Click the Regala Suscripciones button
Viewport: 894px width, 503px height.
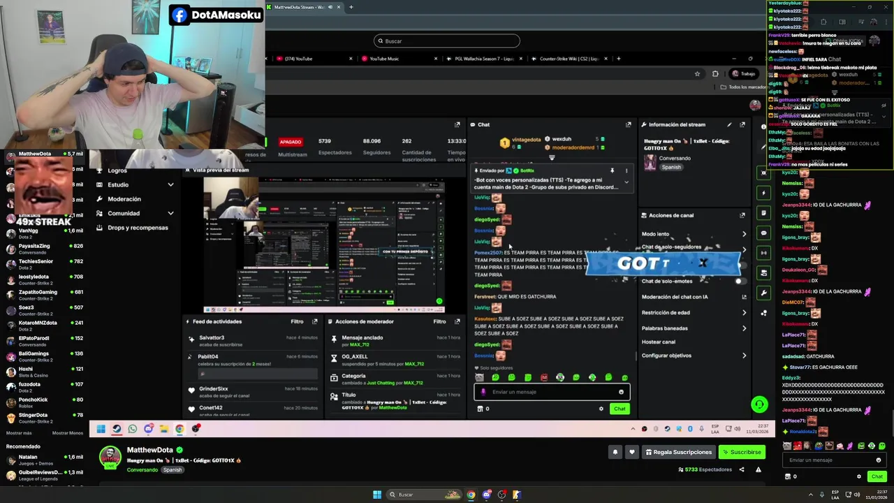[x=679, y=452]
